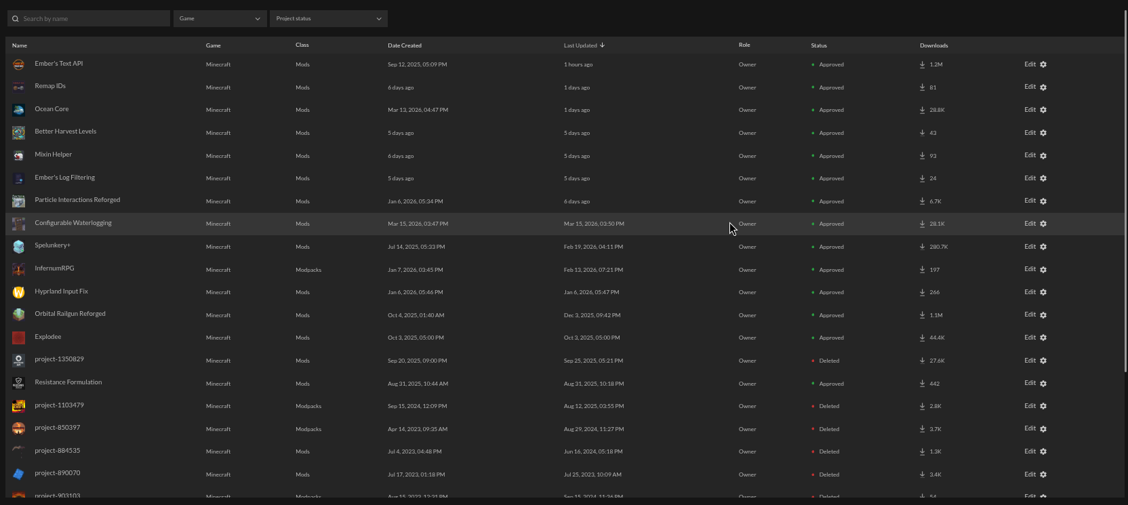1128x505 pixels.
Task: Open Explodee project thumbnail
Action: coord(18,338)
